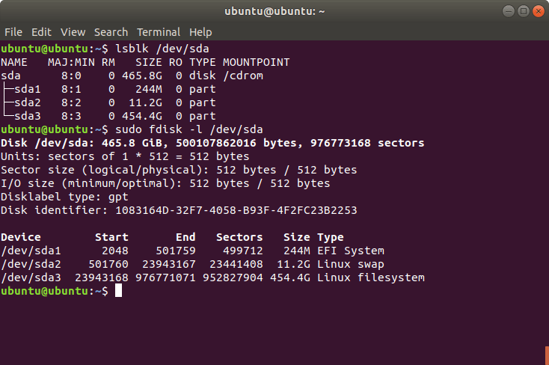Click sudo fdisk -l /dev/sda command
Viewport: 549px width, 365px height.
[189, 129]
